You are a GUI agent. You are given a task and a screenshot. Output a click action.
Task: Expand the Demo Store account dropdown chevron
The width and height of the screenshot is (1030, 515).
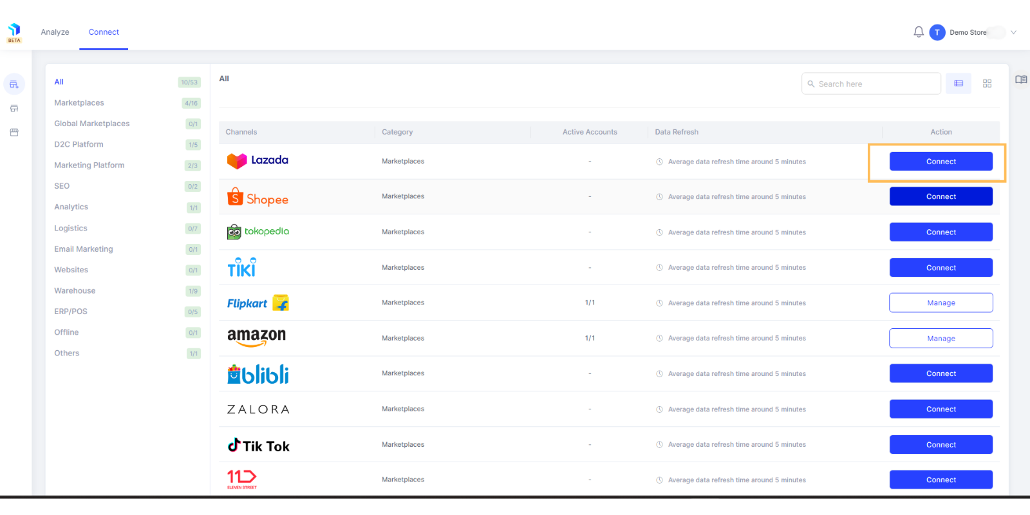[1013, 32]
